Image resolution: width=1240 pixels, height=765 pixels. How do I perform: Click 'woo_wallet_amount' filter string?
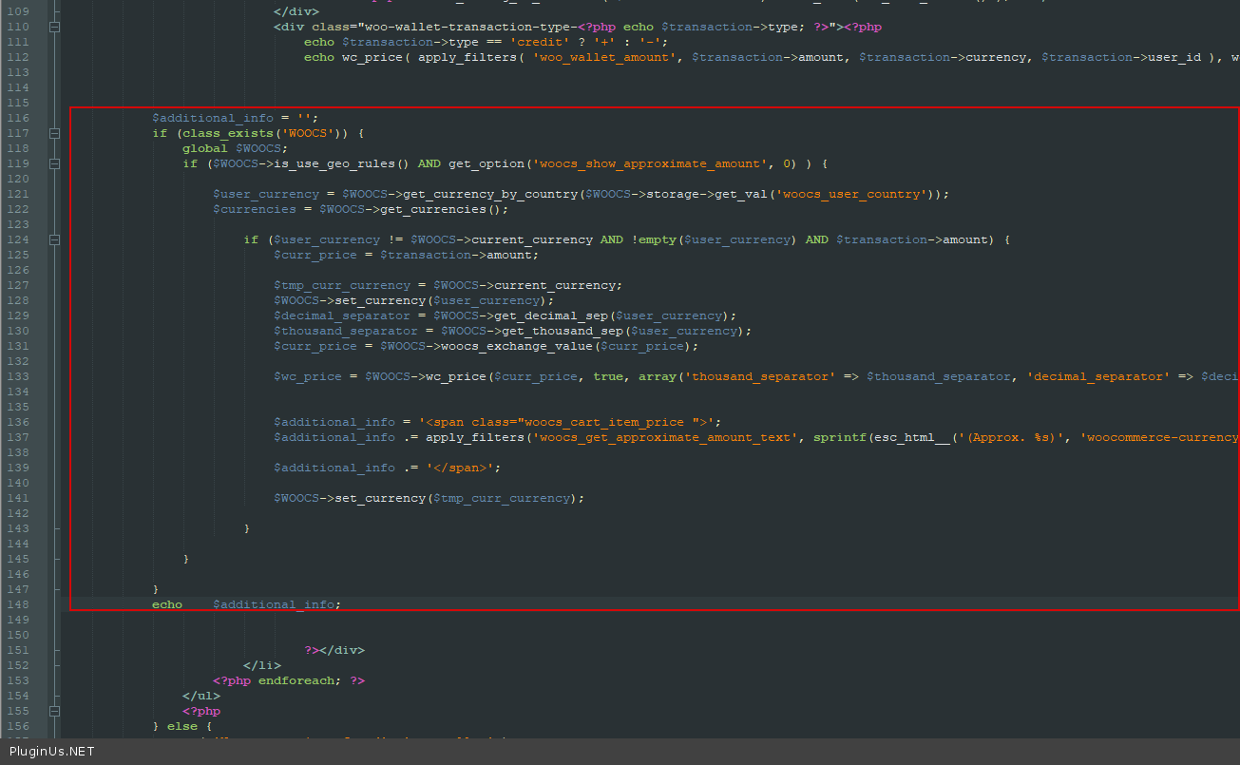click(x=604, y=57)
